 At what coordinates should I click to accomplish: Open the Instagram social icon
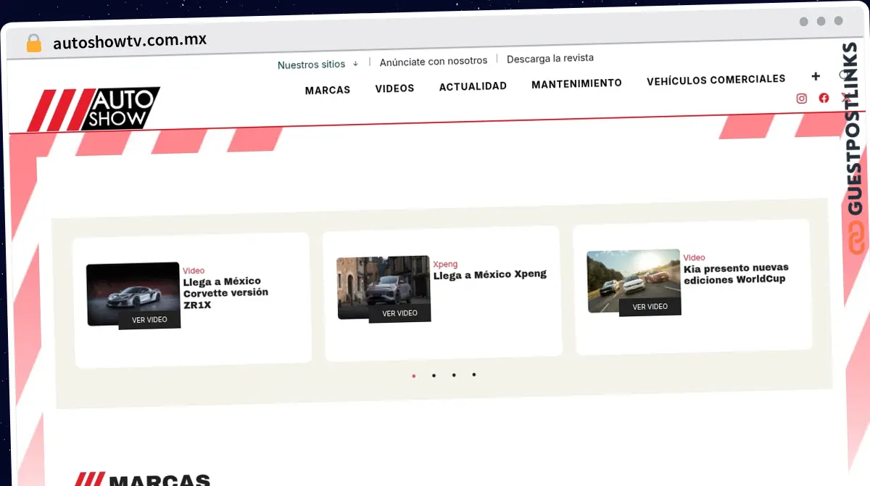801,99
